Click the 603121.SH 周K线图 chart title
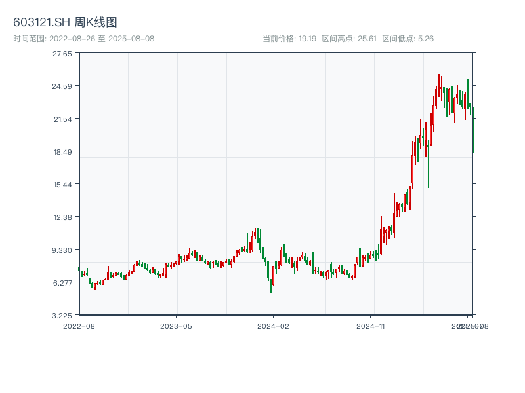This screenshot has height=393, width=525. coord(65,22)
